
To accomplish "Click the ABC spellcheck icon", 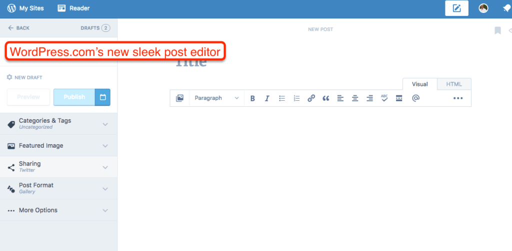I will coord(384,98).
